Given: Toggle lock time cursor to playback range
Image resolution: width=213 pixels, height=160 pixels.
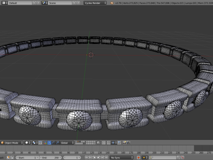Looking at the screenshot, I should pyautogui.click(x=12, y=157).
